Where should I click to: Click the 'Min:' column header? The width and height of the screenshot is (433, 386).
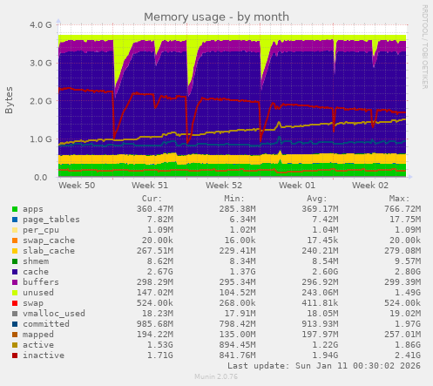pyautogui.click(x=234, y=199)
